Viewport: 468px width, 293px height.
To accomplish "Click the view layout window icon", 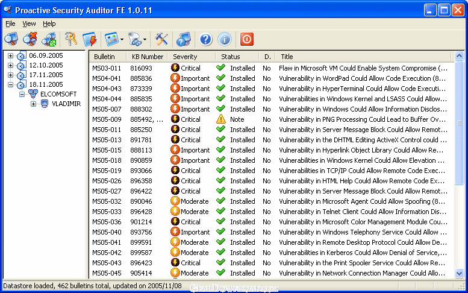I will click(x=111, y=39).
